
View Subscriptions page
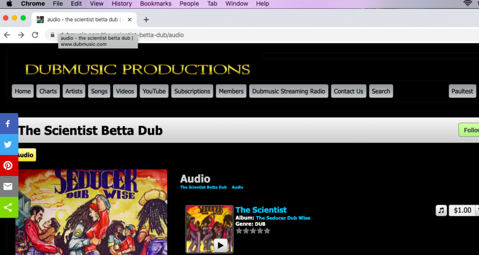(x=192, y=91)
